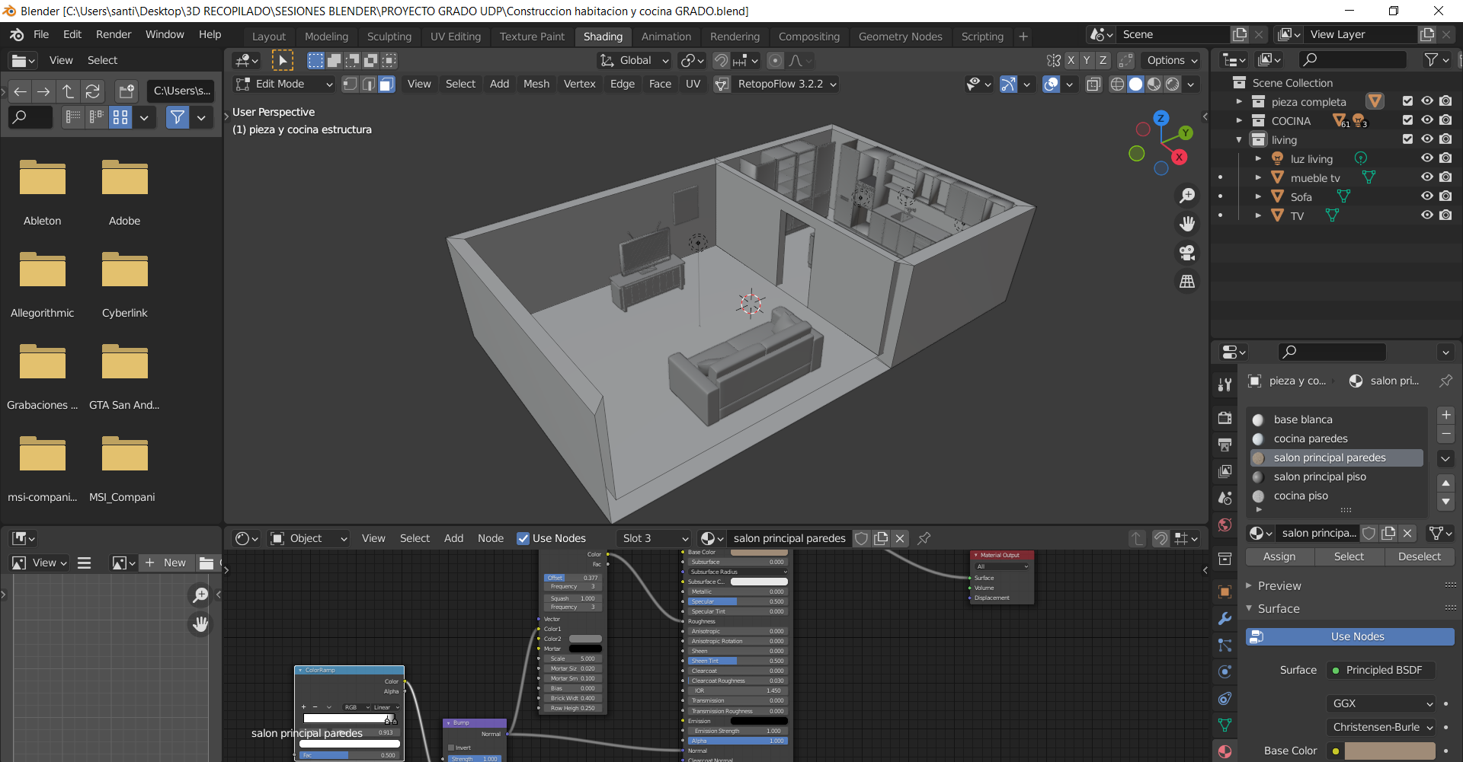This screenshot has height=762, width=1463.
Task: Switch to wireframe viewport shading
Action: click(1117, 84)
